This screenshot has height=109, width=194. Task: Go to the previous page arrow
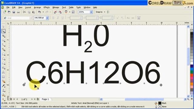pyautogui.click(x=17, y=99)
